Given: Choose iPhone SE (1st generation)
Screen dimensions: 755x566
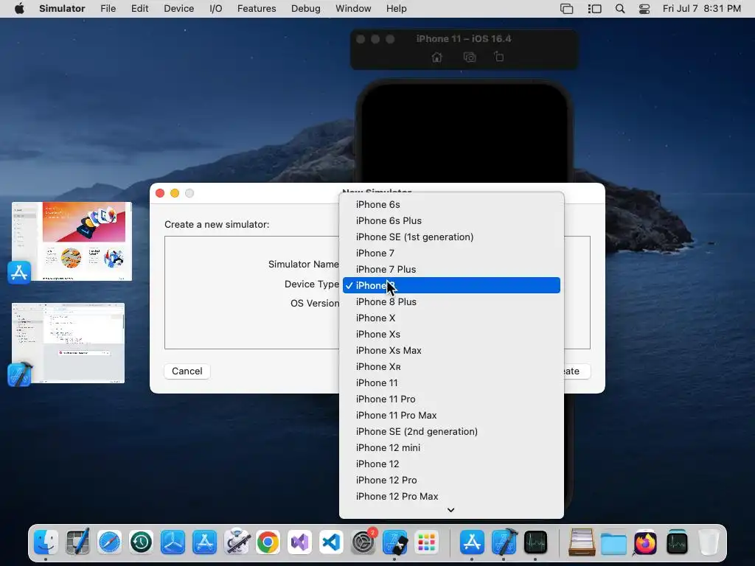Looking at the screenshot, I should pos(451,237).
